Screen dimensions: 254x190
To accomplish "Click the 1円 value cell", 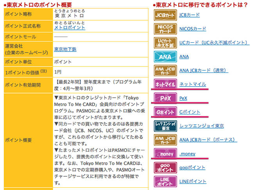I will pyautogui.click(x=100, y=72).
